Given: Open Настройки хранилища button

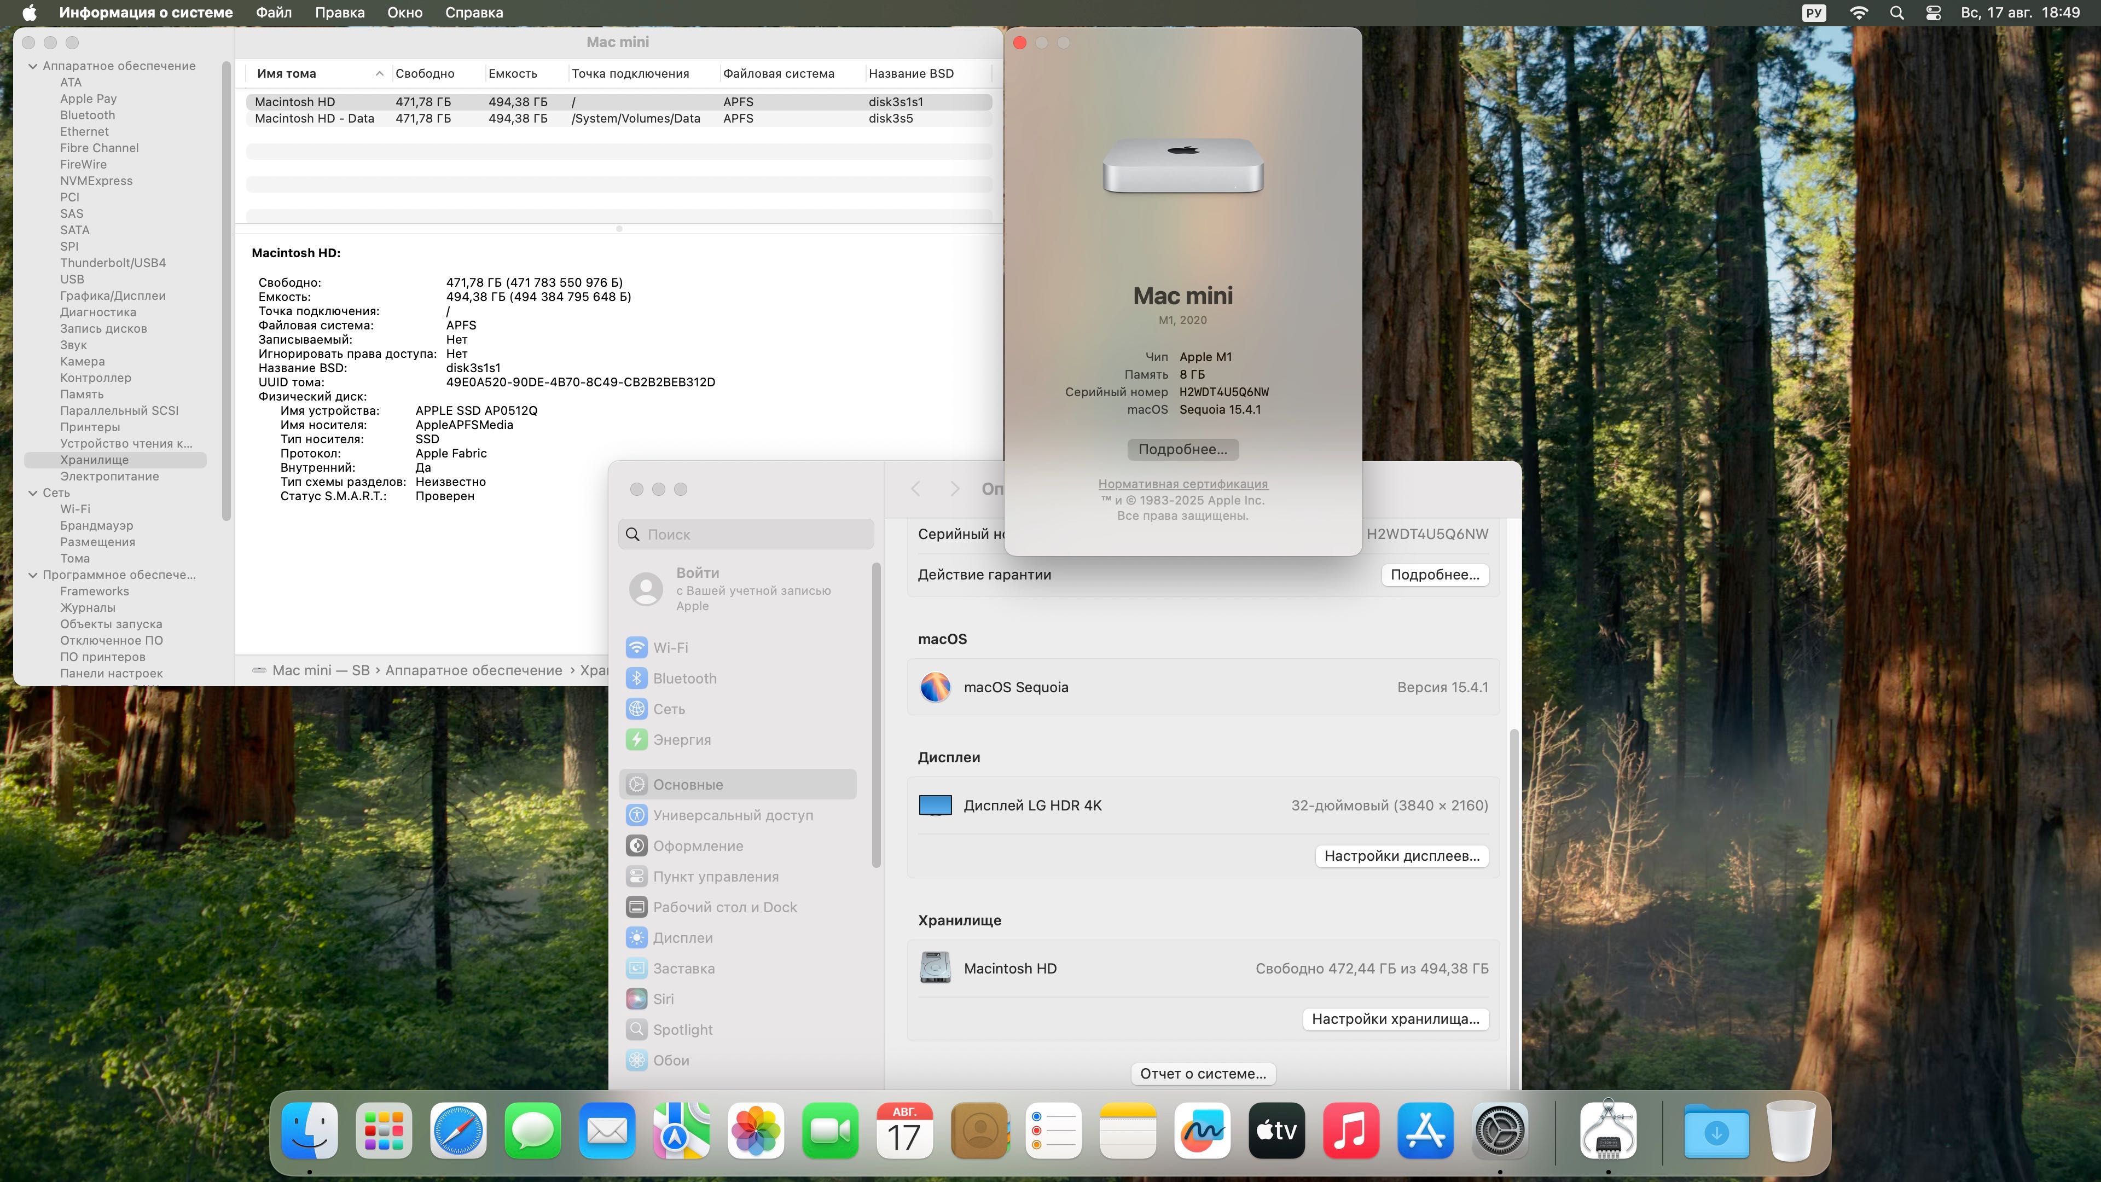Looking at the screenshot, I should (1396, 1019).
